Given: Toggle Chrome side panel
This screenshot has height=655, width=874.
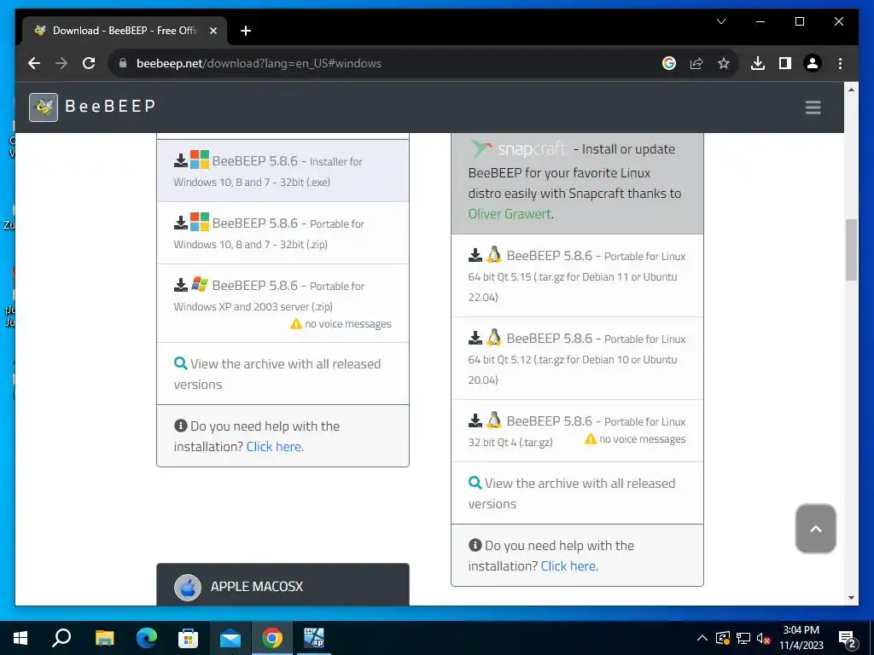Looking at the screenshot, I should pos(785,63).
